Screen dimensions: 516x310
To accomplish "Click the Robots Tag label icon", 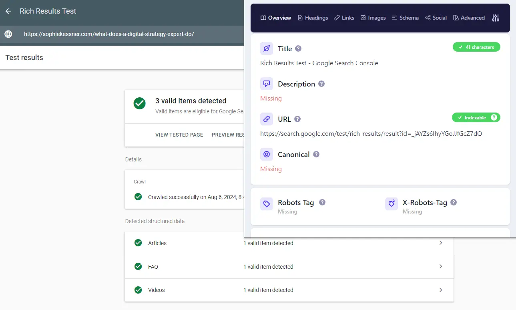I will (x=267, y=204).
